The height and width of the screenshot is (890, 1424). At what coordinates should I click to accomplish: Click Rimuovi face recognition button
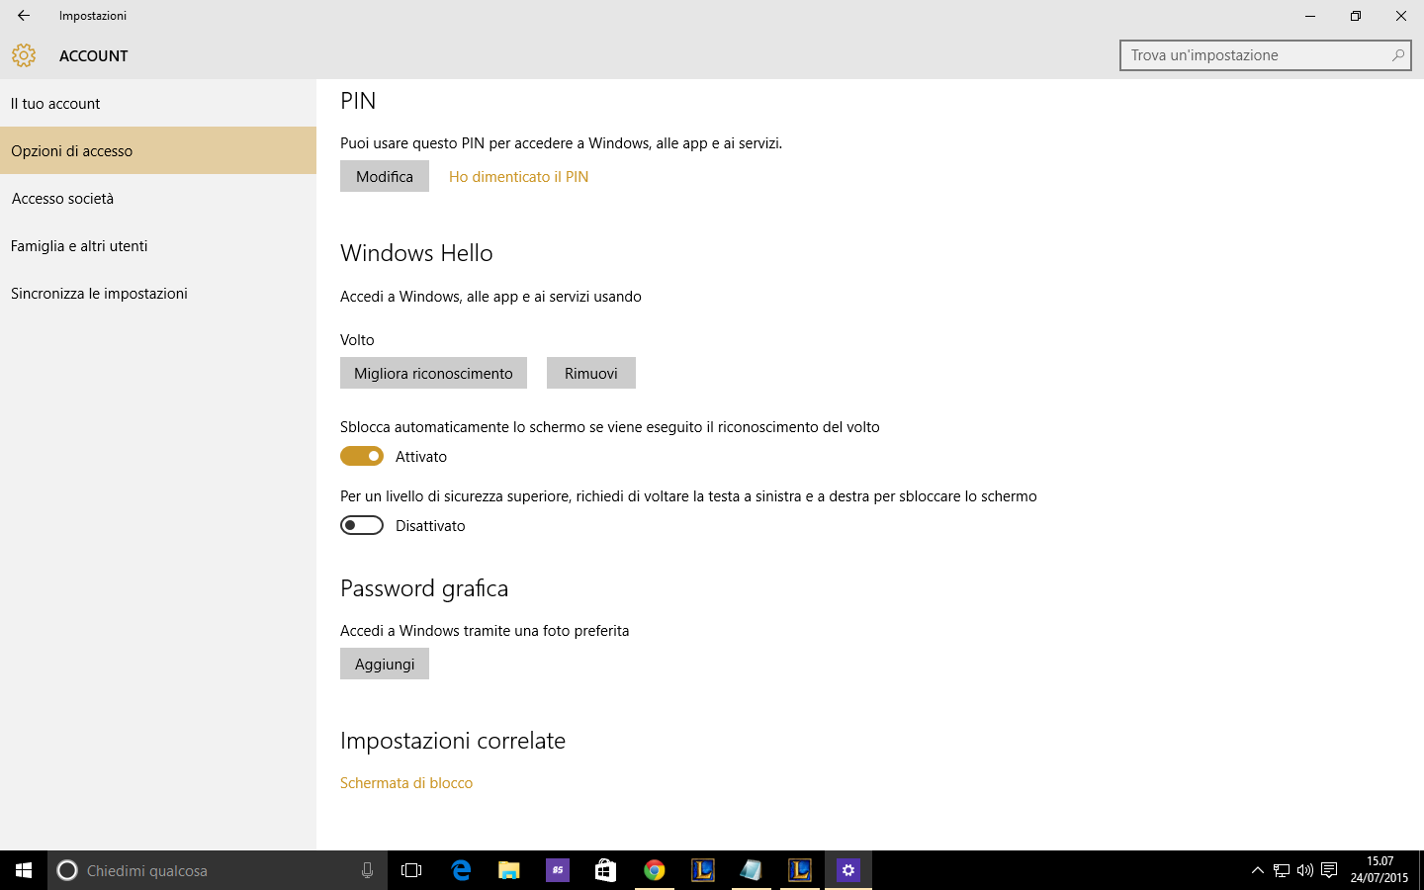(x=591, y=373)
